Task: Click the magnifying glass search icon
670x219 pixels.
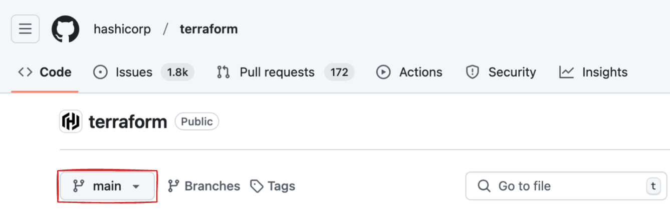Action: pyautogui.click(x=484, y=186)
